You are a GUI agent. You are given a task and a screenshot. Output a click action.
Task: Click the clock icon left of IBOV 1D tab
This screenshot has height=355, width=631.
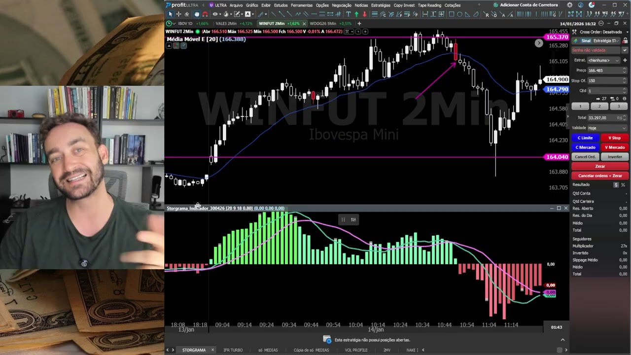pyautogui.click(x=169, y=24)
